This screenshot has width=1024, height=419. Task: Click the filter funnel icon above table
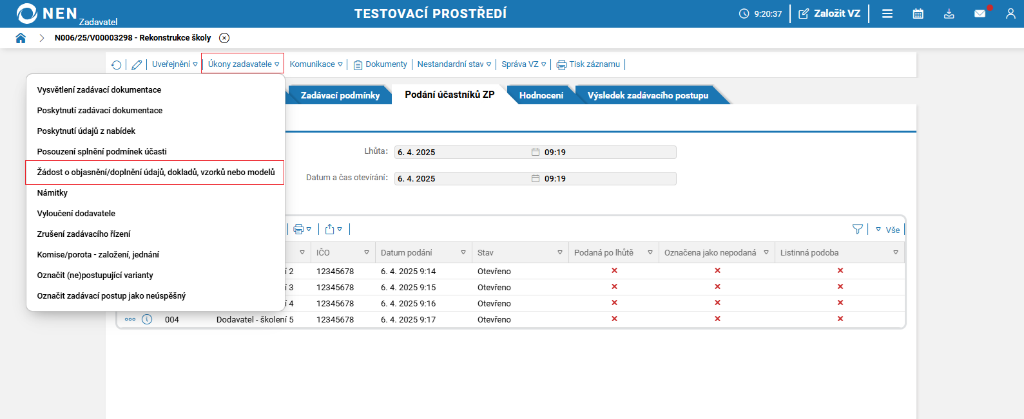[x=857, y=229]
